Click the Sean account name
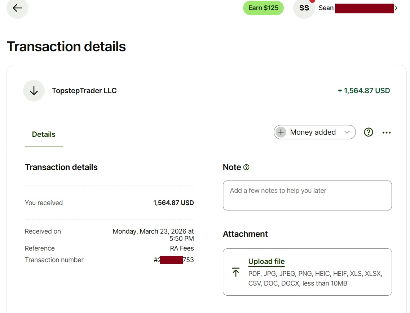This screenshot has width=410, height=313. coord(326,8)
